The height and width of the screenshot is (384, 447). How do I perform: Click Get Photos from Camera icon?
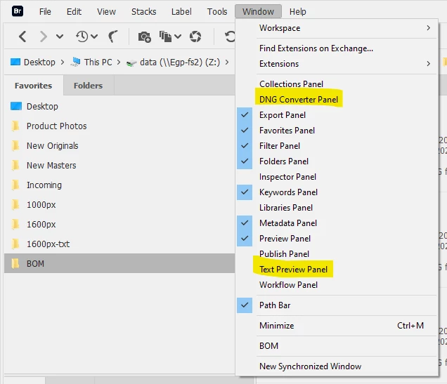[145, 37]
